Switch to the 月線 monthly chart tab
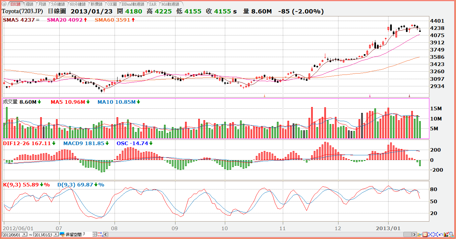This screenshot has width=456, height=239. tap(42, 4)
